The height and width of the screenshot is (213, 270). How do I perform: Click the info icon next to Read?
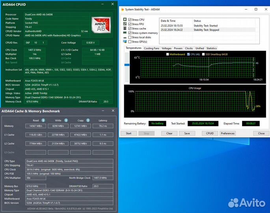pyautogui.click(x=43, y=120)
